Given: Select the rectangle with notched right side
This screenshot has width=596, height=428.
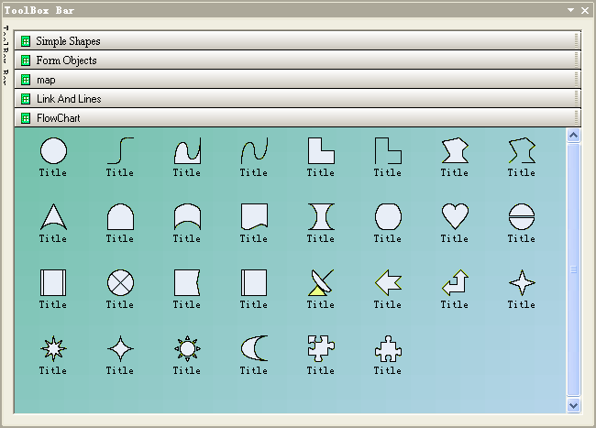Looking at the screenshot, I should [187, 283].
